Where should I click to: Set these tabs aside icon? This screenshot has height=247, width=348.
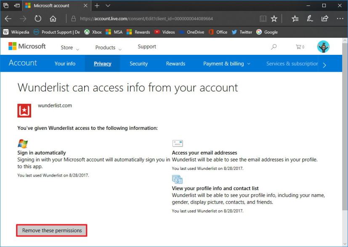pos(17,5)
